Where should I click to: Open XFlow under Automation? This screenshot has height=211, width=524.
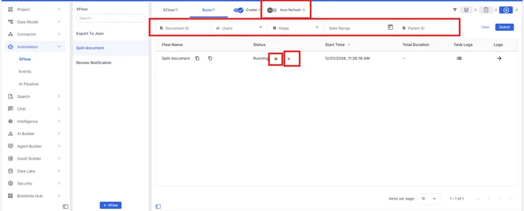25,59
